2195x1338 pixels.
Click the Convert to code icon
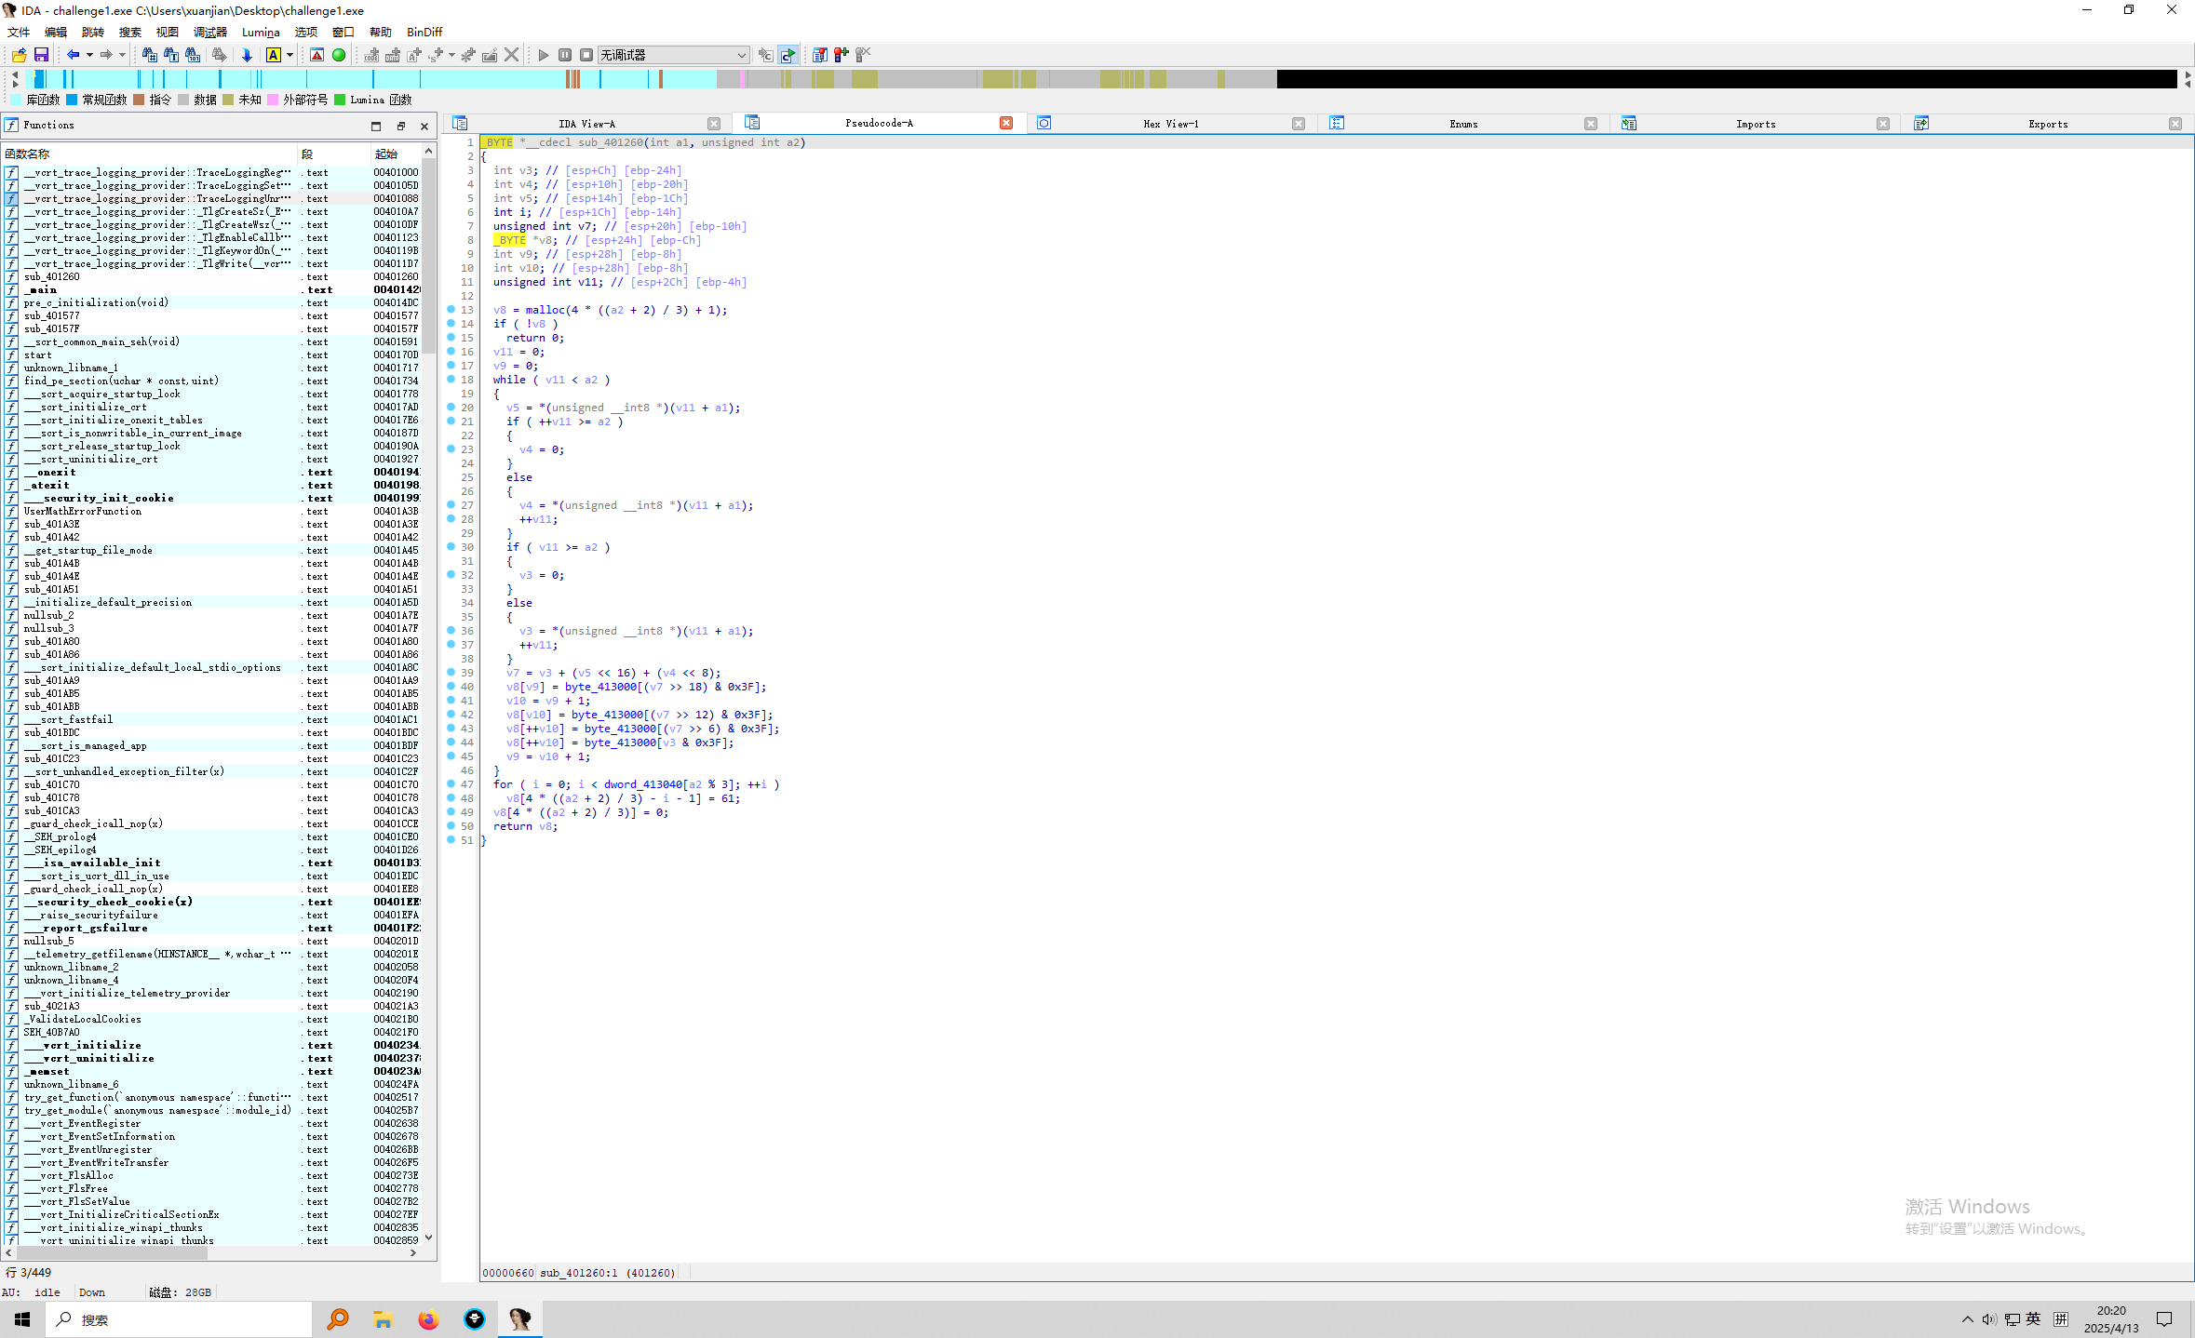pyautogui.click(x=371, y=55)
